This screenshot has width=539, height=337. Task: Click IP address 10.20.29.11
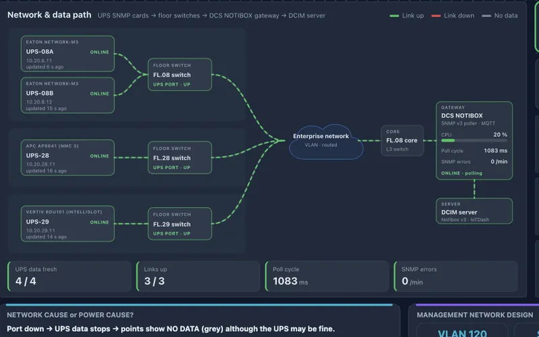pyautogui.click(x=40, y=231)
